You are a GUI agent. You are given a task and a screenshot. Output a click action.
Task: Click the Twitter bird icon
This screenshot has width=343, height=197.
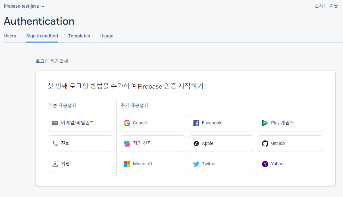click(x=196, y=164)
